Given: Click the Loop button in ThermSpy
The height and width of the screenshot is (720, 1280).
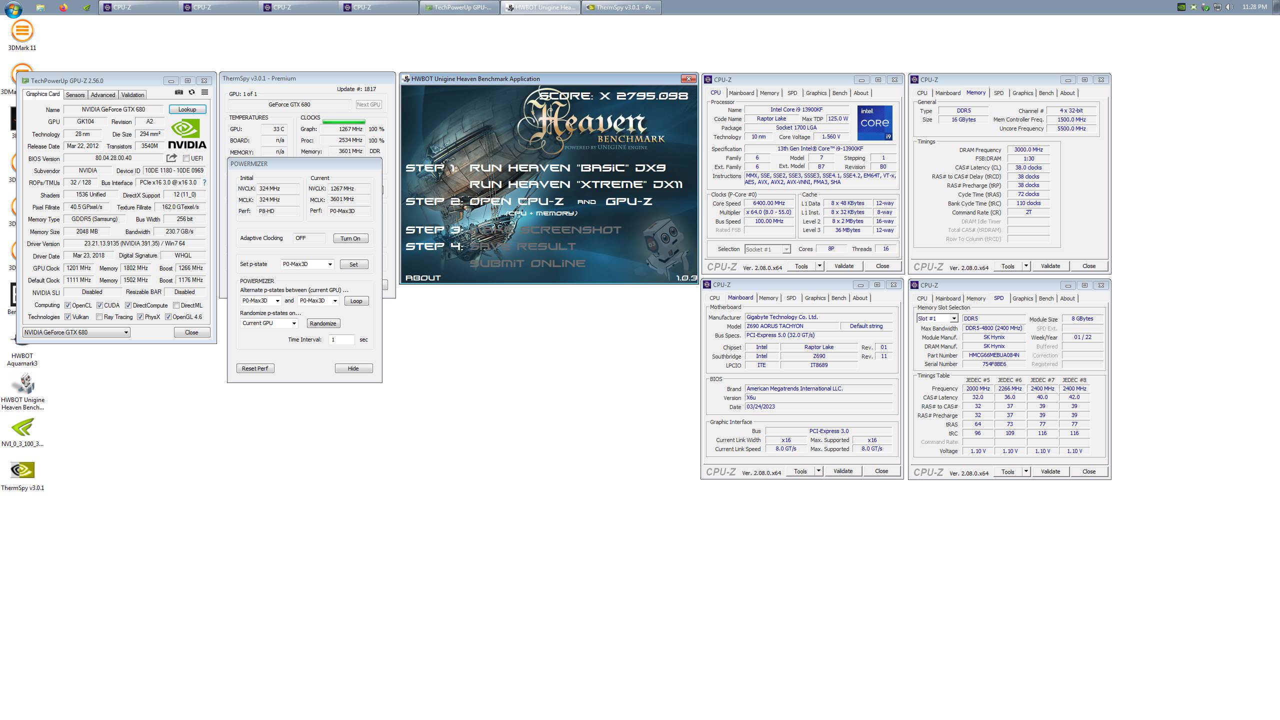Looking at the screenshot, I should pos(356,301).
